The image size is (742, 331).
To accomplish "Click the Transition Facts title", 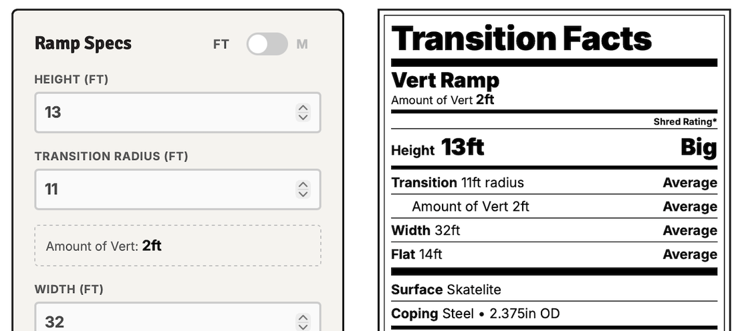I will click(521, 38).
